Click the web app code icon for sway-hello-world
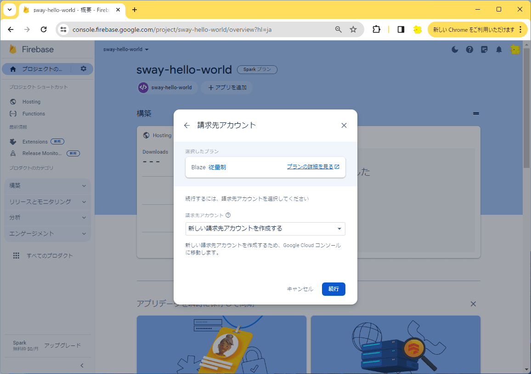Image resolution: width=531 pixels, height=374 pixels. [x=143, y=87]
